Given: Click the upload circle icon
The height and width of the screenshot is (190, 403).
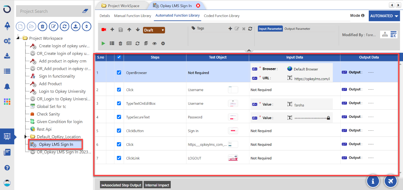Looking at the screenshot, I should pyautogui.click(x=76, y=26).
